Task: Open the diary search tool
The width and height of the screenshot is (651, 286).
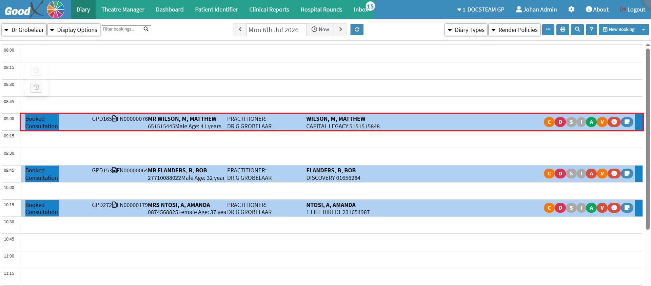Action: (x=577, y=30)
